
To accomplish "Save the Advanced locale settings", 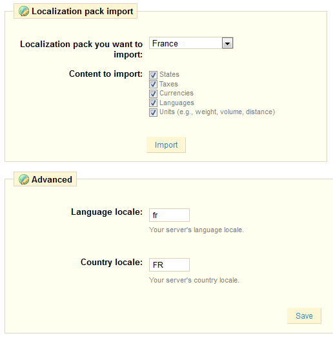I will pyautogui.click(x=304, y=316).
